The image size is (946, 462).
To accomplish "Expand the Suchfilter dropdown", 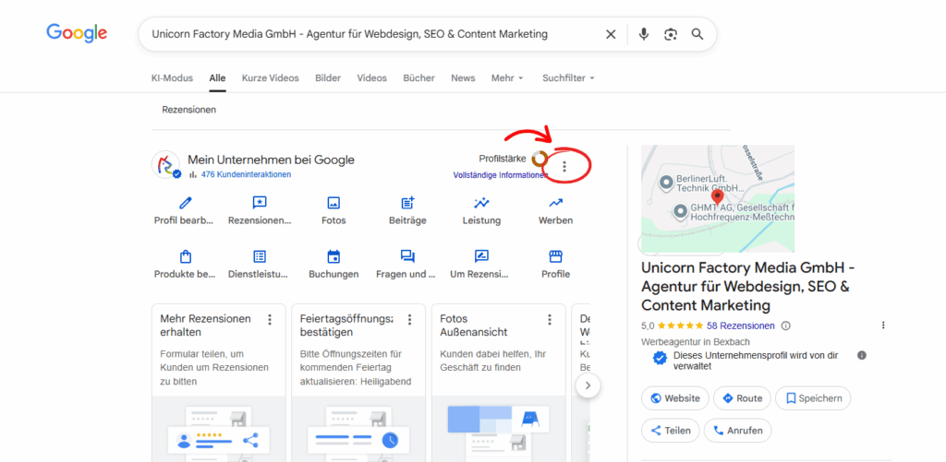I will [x=568, y=78].
